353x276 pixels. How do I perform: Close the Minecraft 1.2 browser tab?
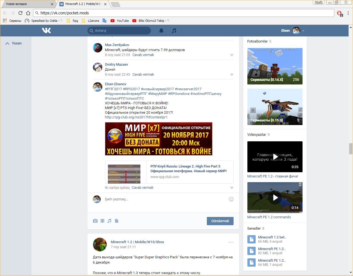(x=105, y=4)
